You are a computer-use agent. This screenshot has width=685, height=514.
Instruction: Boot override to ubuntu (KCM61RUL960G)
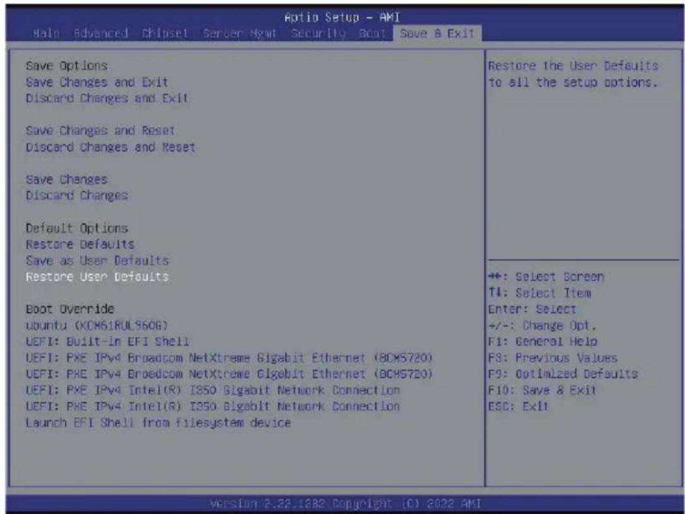point(97,325)
